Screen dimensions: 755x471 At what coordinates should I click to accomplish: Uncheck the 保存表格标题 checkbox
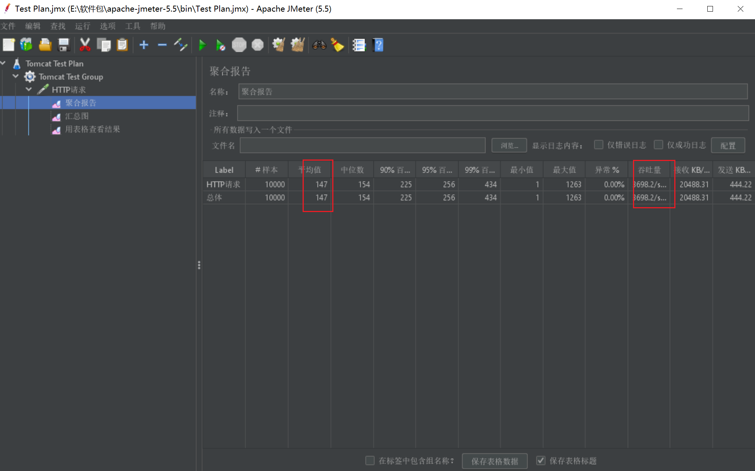click(541, 460)
